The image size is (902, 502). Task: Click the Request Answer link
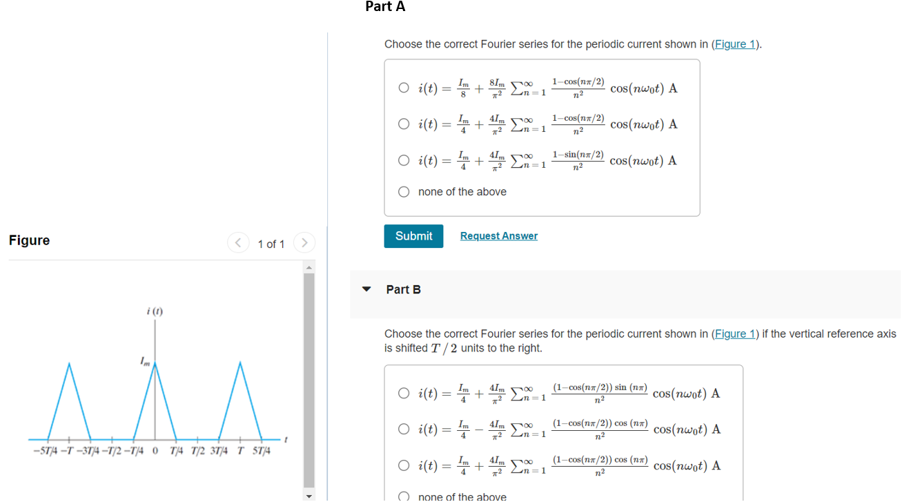tap(498, 235)
